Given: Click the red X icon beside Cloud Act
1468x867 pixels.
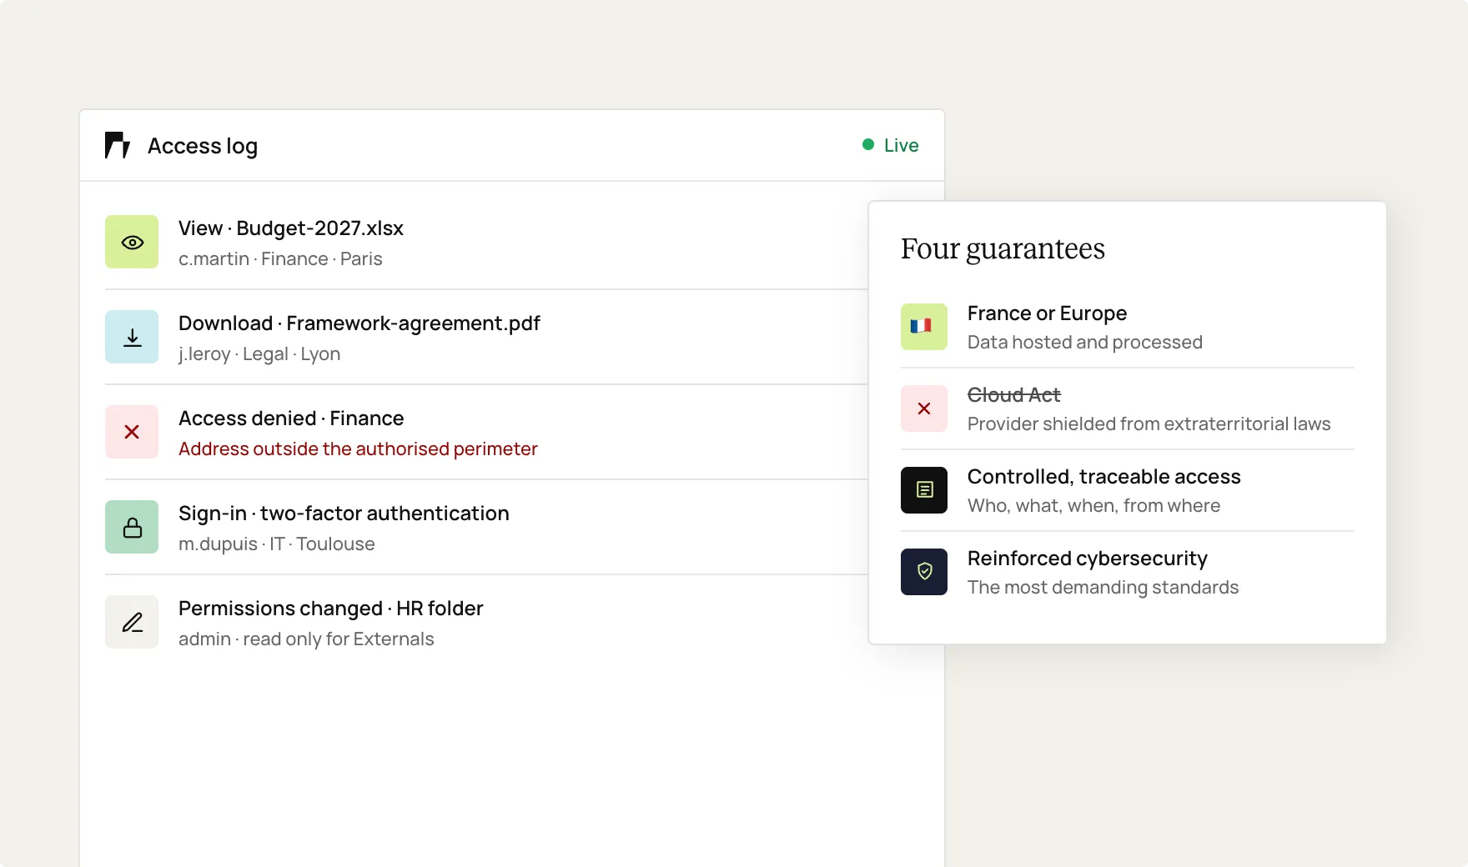Looking at the screenshot, I should coord(923,408).
